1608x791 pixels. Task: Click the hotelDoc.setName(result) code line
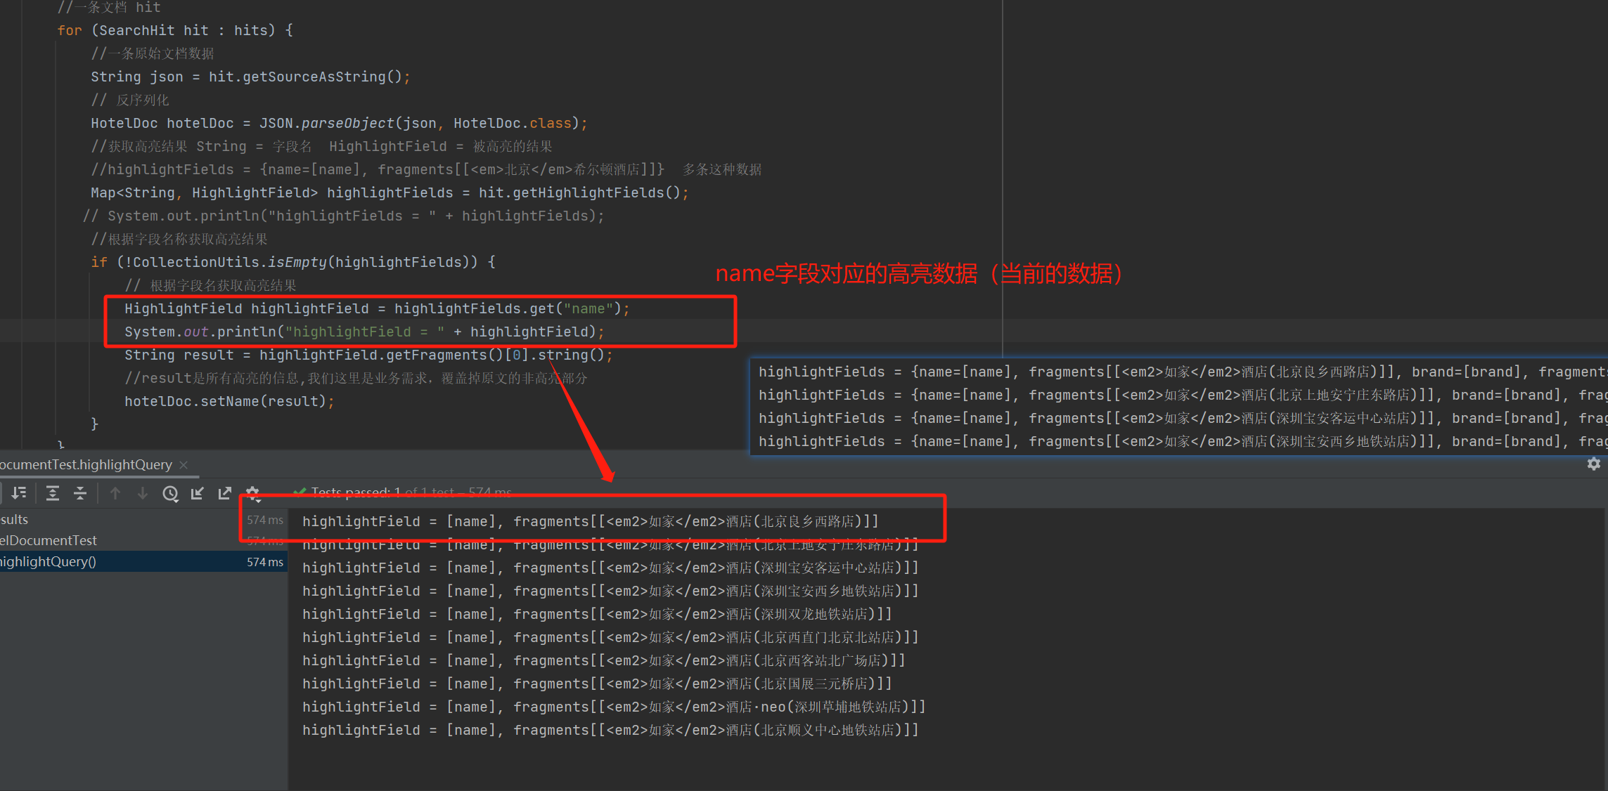[229, 401]
